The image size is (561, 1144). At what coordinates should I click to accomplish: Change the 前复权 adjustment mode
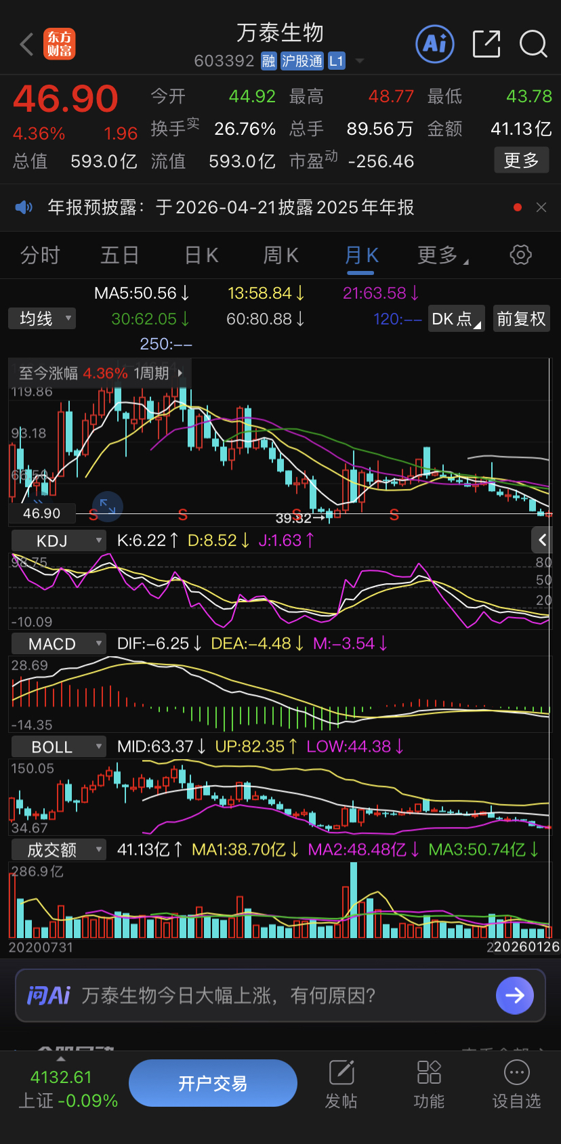521,318
